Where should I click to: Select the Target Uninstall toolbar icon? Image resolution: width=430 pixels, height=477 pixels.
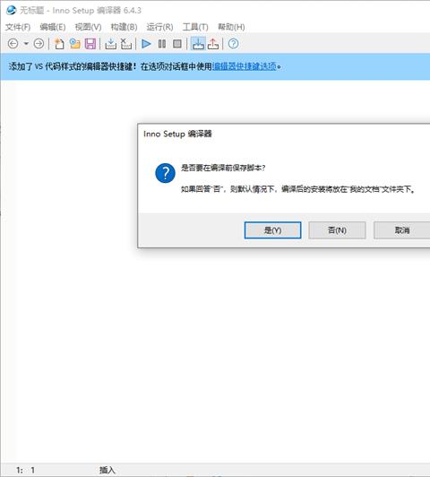(213, 44)
